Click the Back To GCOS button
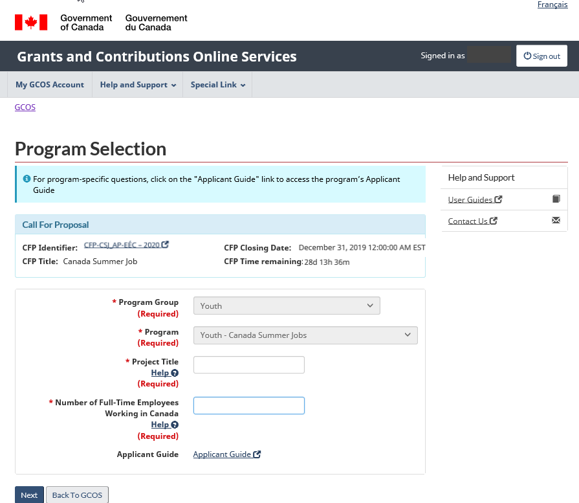 point(76,495)
